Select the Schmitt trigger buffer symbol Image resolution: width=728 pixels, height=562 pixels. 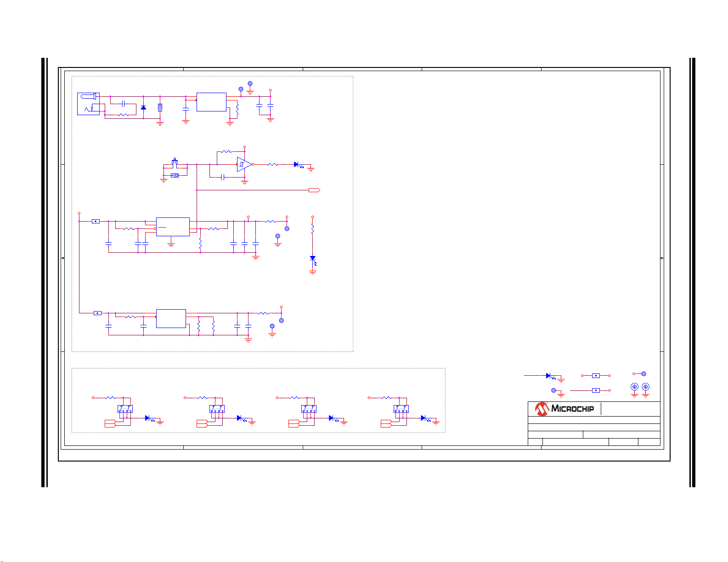tap(244, 164)
